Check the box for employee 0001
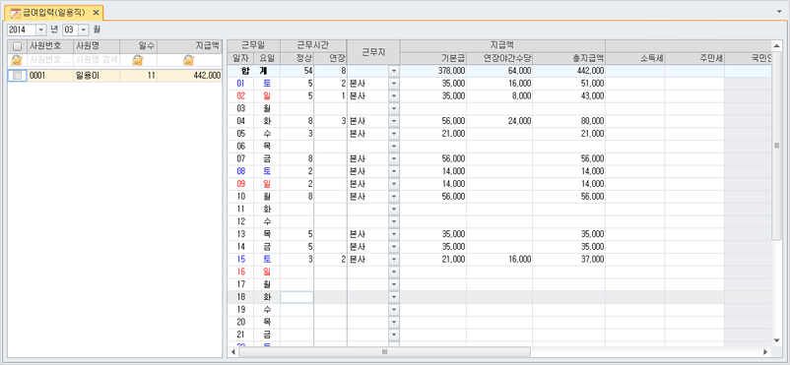 click(17, 76)
